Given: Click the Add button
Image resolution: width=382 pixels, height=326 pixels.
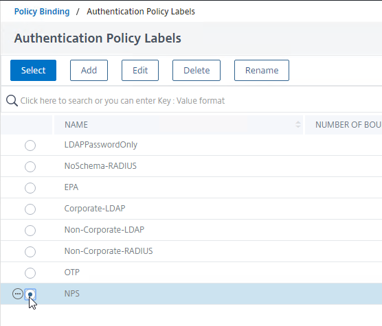Looking at the screenshot, I should [89, 70].
